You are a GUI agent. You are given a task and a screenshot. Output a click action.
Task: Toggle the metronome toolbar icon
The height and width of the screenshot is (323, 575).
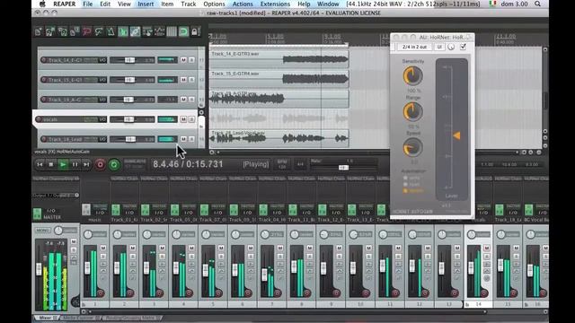[x=111, y=32]
